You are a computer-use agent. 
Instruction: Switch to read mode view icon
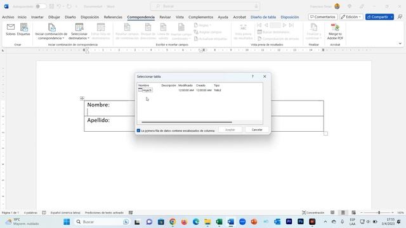pos(332,213)
